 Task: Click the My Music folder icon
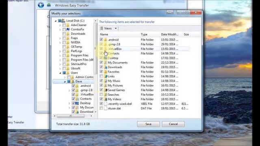tap(106, 81)
